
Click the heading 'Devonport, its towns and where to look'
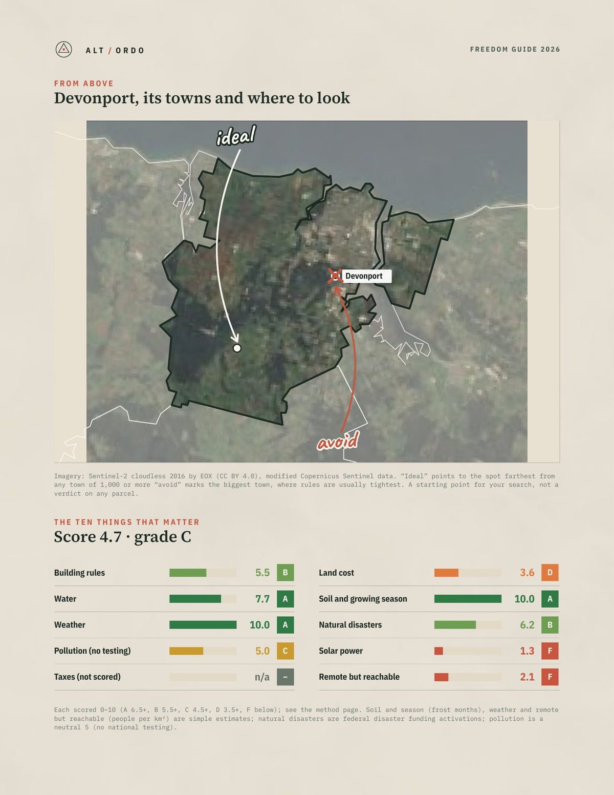202,98
